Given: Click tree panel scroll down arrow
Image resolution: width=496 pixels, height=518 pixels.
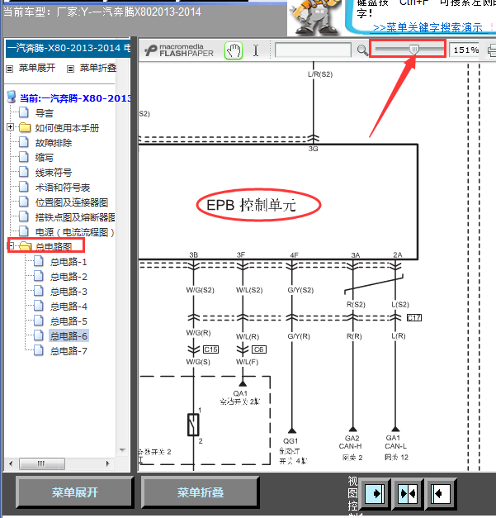Looking at the screenshot, I should coord(122,450).
